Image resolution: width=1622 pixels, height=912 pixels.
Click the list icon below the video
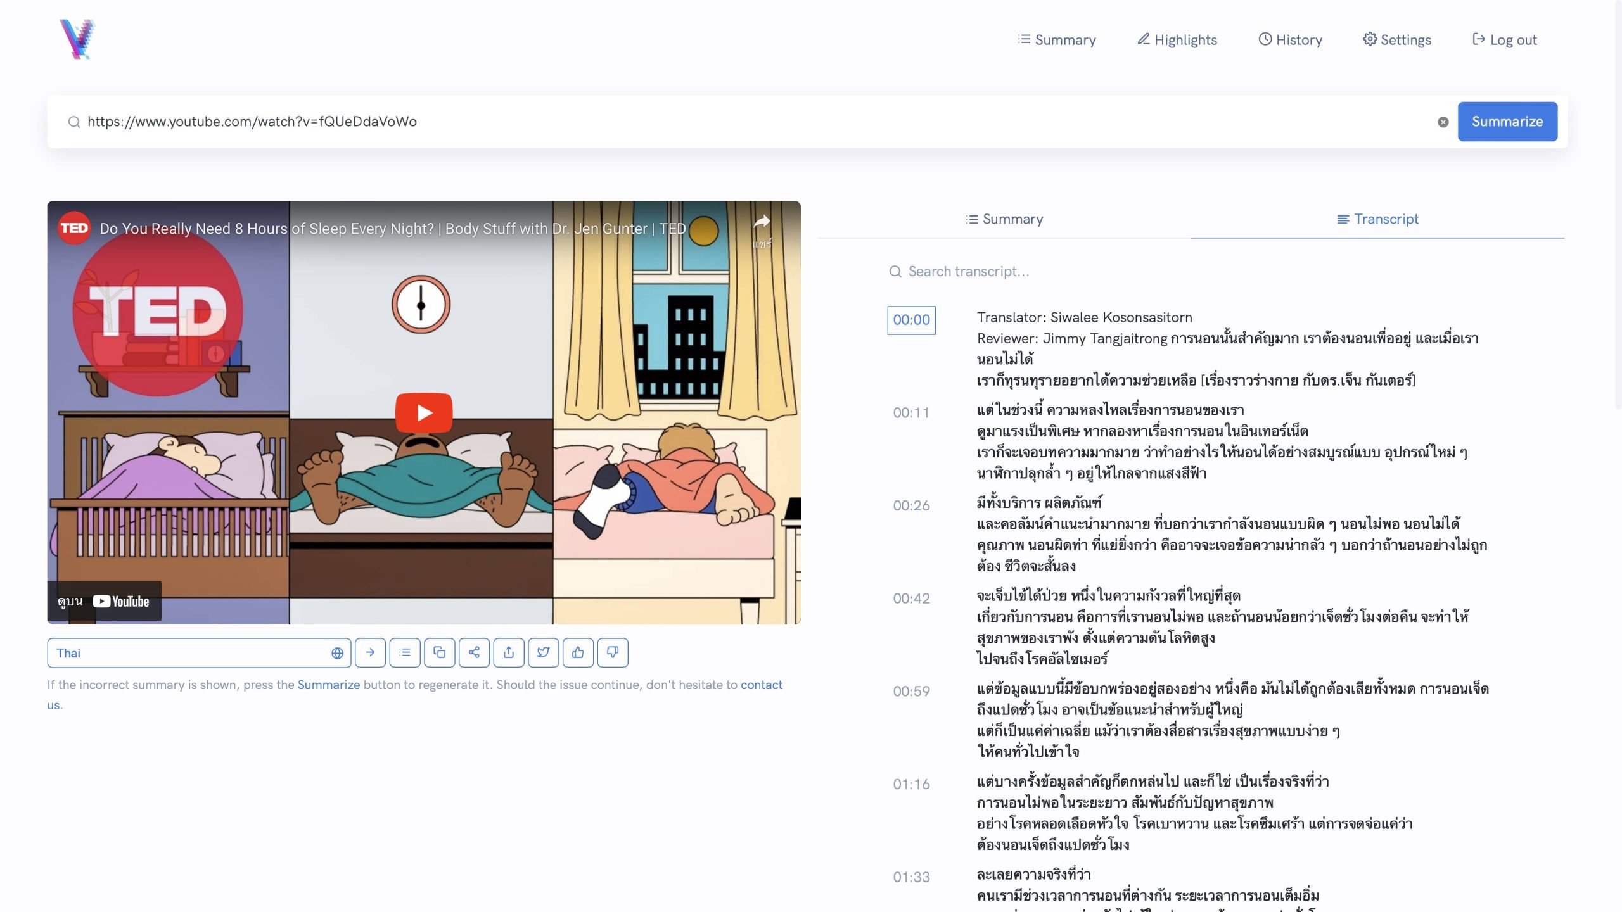coord(405,652)
